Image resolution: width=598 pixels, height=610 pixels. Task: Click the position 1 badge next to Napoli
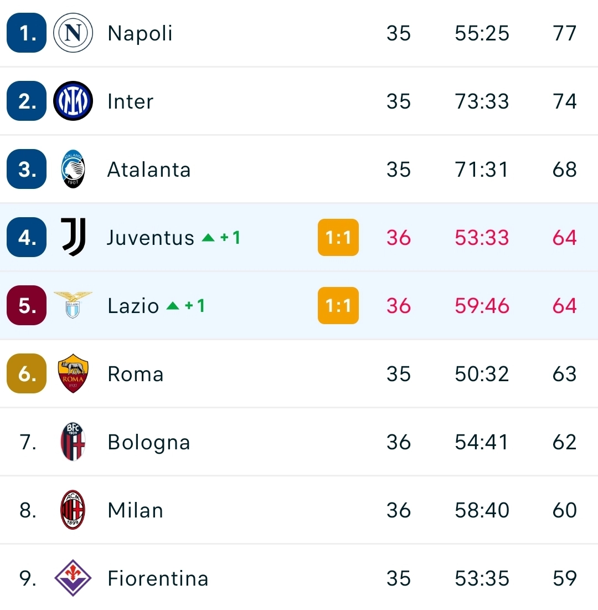(x=26, y=33)
